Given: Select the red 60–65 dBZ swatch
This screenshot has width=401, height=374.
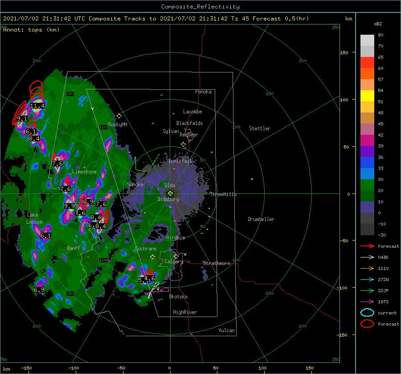Looking at the screenshot, I should click(367, 63).
